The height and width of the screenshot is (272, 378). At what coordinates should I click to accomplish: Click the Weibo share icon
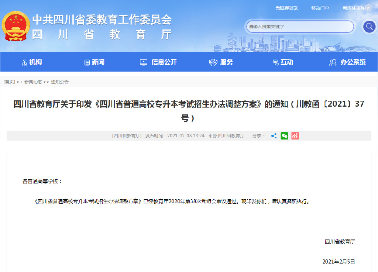point(295,136)
